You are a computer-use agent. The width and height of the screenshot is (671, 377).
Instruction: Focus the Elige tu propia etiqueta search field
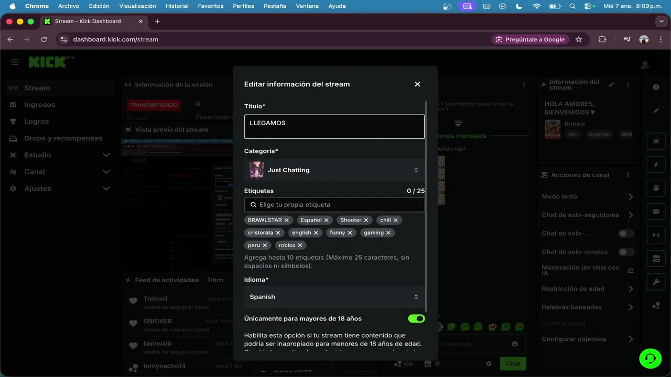tap(334, 205)
